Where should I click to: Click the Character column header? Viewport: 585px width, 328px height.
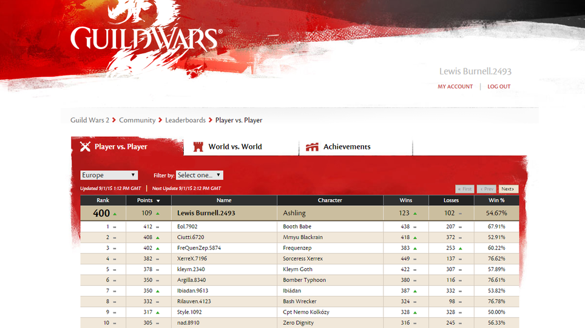pyautogui.click(x=330, y=200)
